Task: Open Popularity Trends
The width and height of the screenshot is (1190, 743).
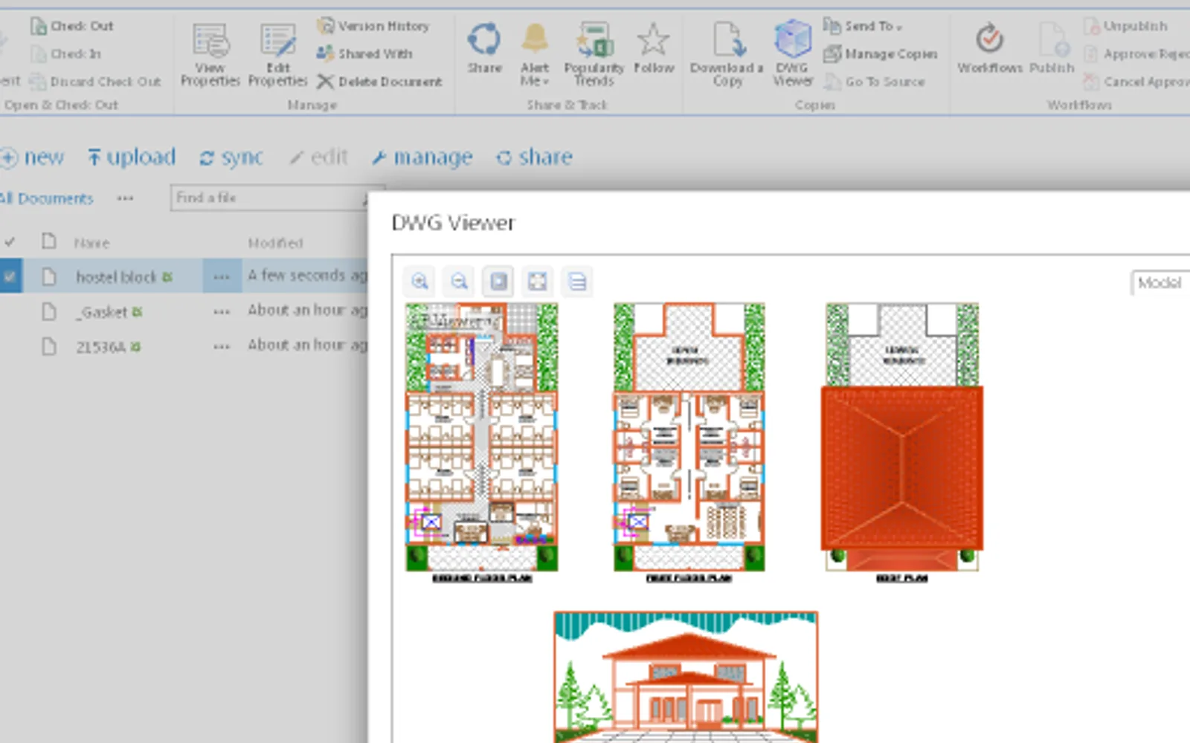Action: (x=594, y=54)
